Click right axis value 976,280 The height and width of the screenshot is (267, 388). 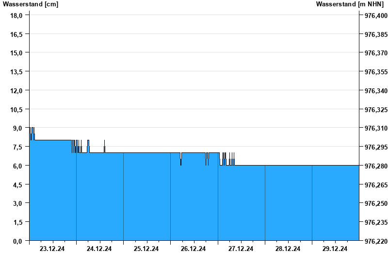(376, 166)
